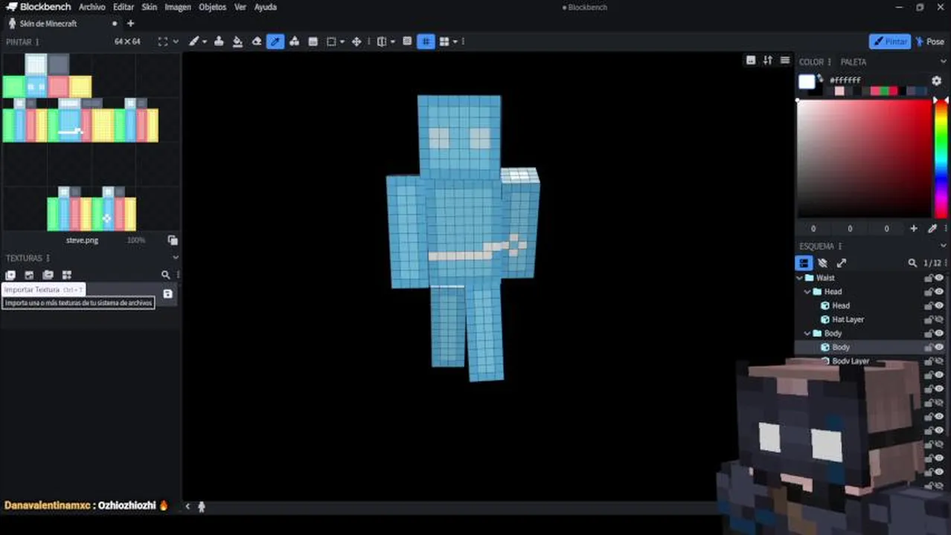Switch to the Paleta color tab

[854, 62]
